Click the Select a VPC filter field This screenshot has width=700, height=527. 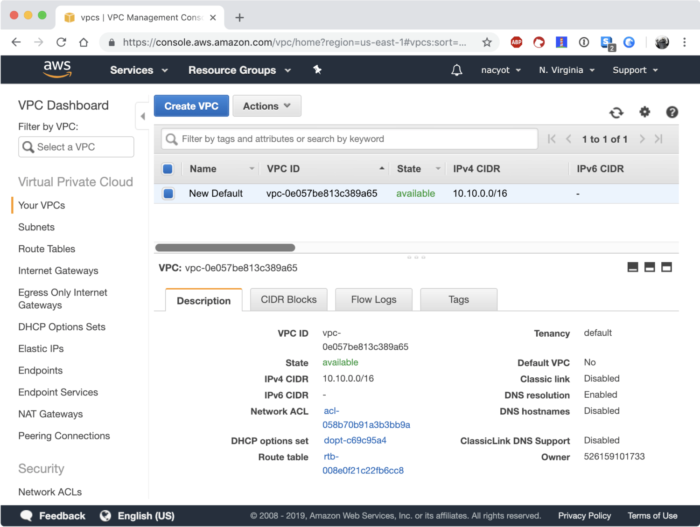point(76,147)
